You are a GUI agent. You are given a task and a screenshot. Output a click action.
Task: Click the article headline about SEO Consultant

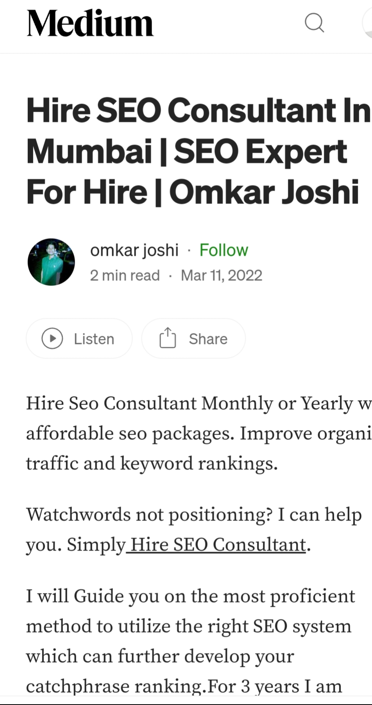point(193,150)
